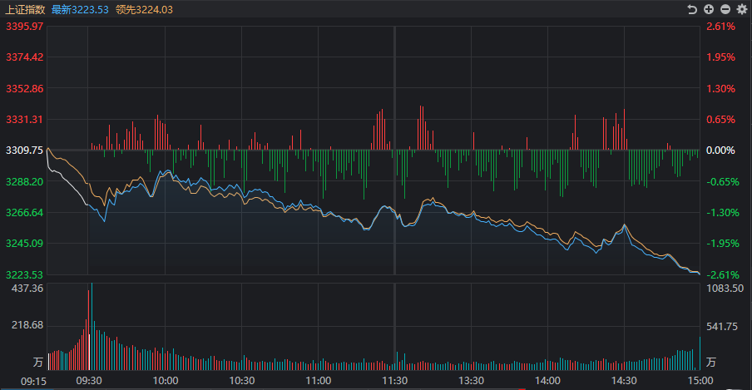
Task: Click the 437.36 volume axis label
Action: click(27, 288)
